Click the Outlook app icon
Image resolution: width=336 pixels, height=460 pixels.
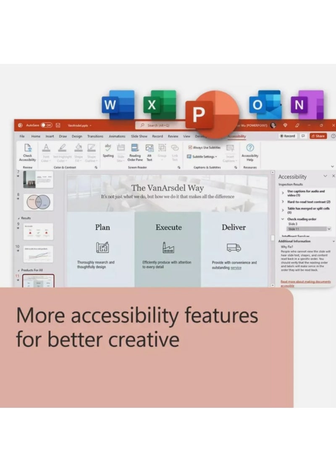265,105
